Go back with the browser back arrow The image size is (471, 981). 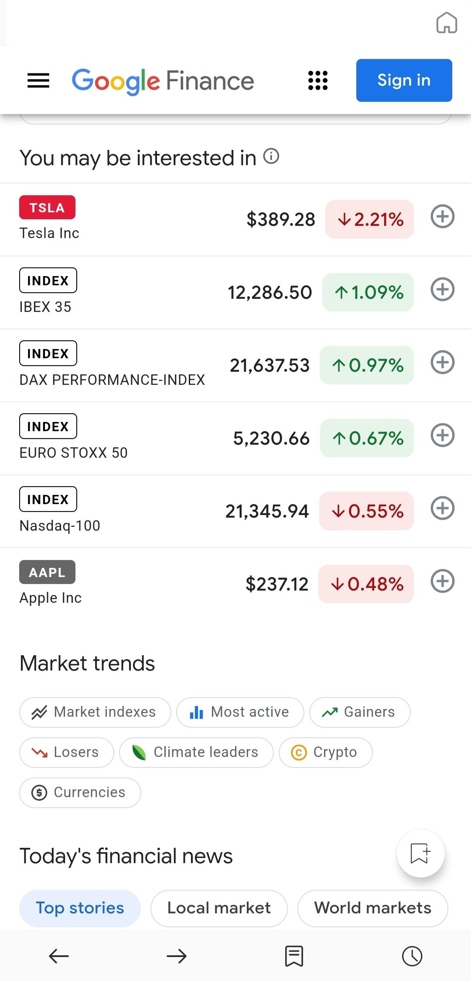59,956
